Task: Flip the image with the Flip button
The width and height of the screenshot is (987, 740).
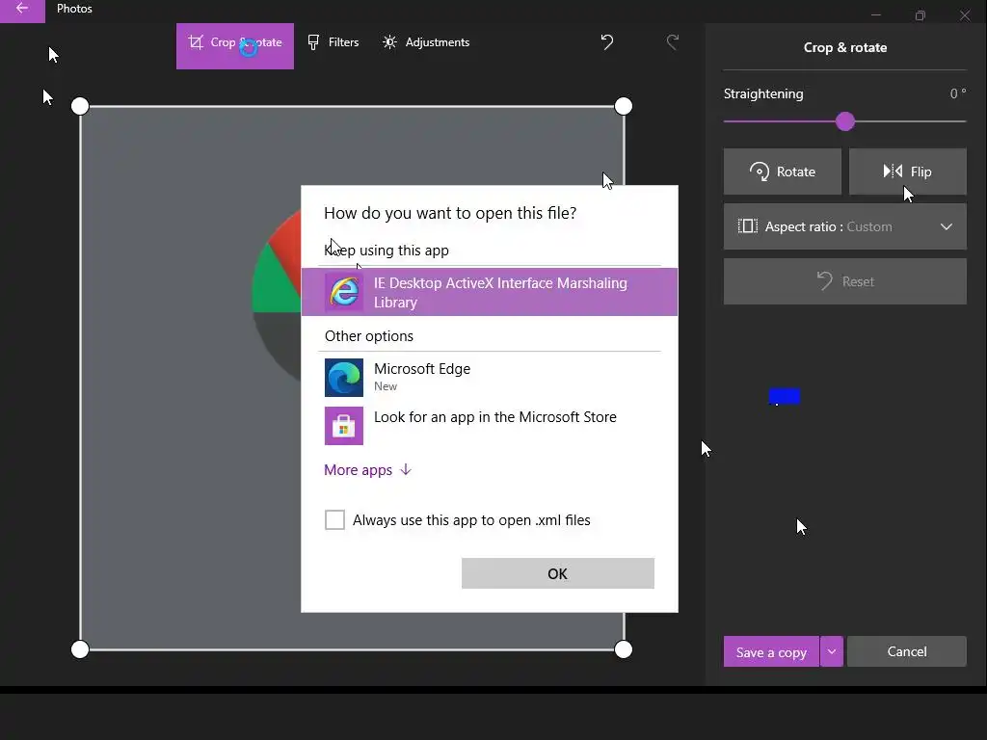Action: 907,172
